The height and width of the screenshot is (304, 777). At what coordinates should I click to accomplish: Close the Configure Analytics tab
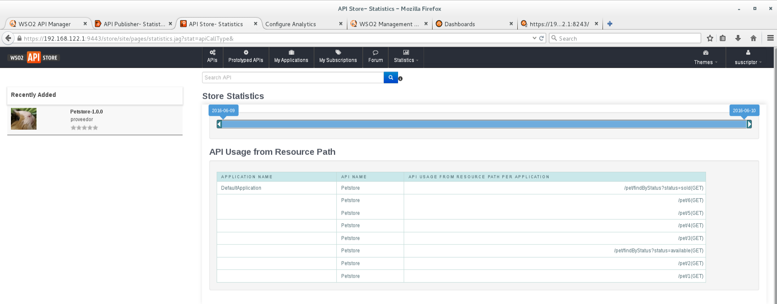click(x=341, y=24)
